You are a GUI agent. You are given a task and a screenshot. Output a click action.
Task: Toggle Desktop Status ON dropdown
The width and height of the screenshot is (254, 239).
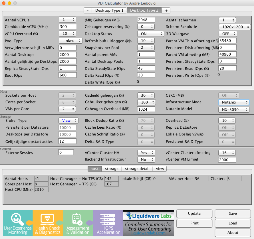(150, 34)
